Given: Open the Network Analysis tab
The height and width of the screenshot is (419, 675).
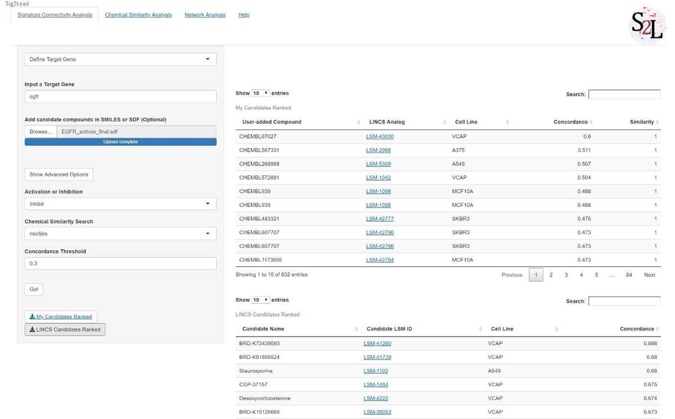Looking at the screenshot, I should click(205, 15).
